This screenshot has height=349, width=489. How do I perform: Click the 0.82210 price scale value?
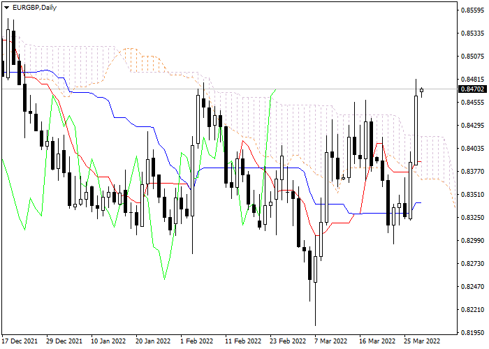pyautogui.click(x=472, y=309)
